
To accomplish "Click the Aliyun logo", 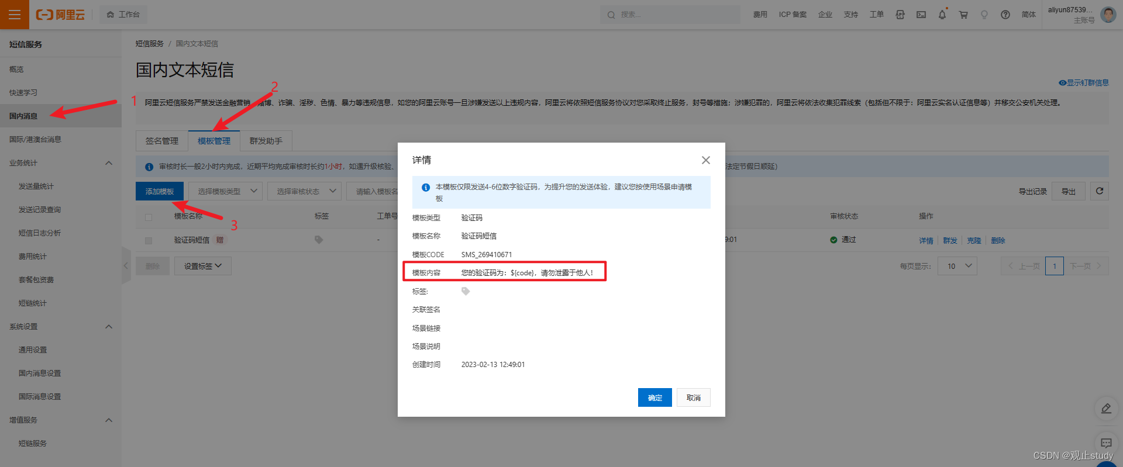I will click(60, 15).
